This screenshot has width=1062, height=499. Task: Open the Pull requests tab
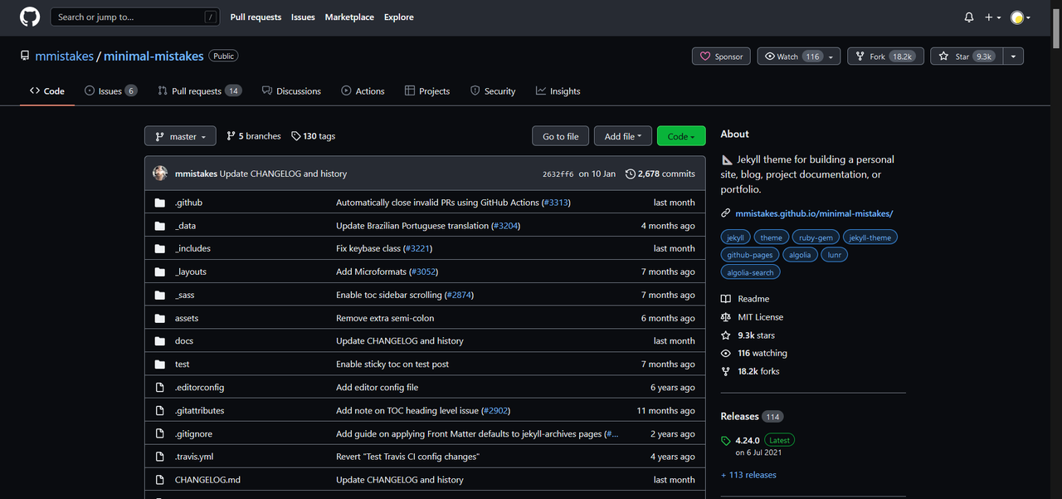click(x=200, y=91)
